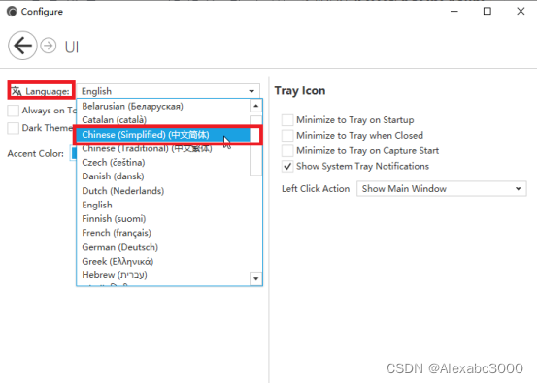Select Catalan (català) language
Viewport: 538px width, 383px height.
pos(163,120)
